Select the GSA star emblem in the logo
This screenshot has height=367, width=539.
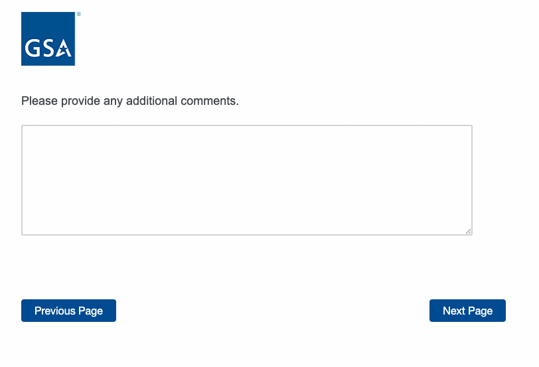pyautogui.click(x=64, y=48)
